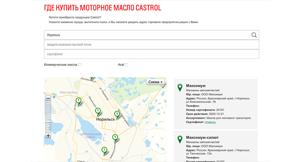
Task: Click the search magnifier icon
Action: click(x=254, y=35)
